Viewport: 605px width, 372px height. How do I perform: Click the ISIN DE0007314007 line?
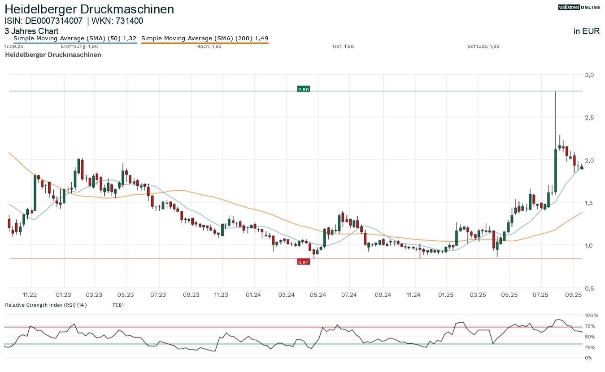click(x=74, y=21)
